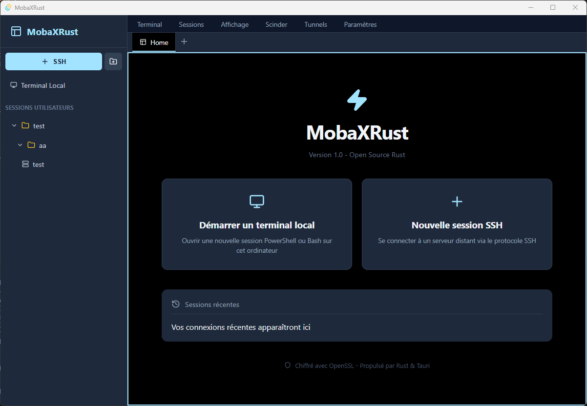Open the Paramètres menu
The image size is (587, 406).
pos(360,24)
